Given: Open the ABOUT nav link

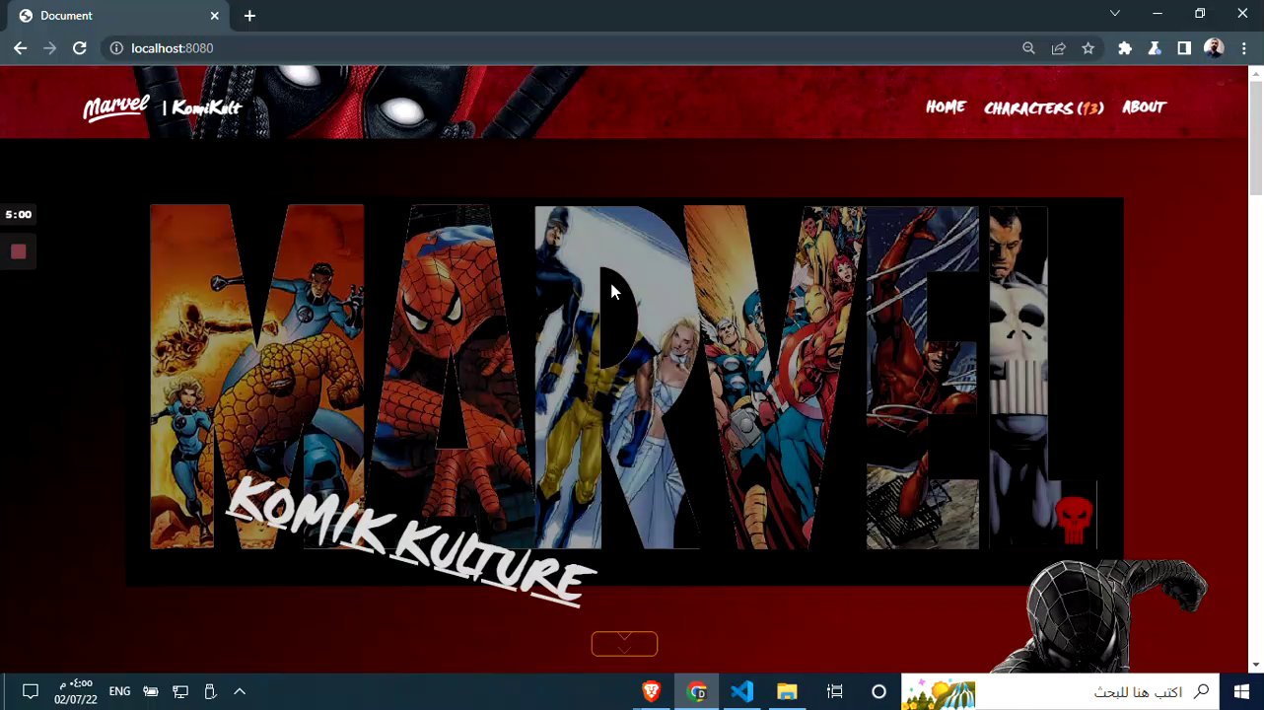Looking at the screenshot, I should [1144, 107].
